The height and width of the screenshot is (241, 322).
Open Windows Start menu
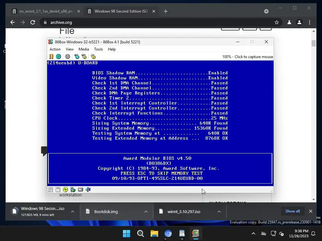126,233
